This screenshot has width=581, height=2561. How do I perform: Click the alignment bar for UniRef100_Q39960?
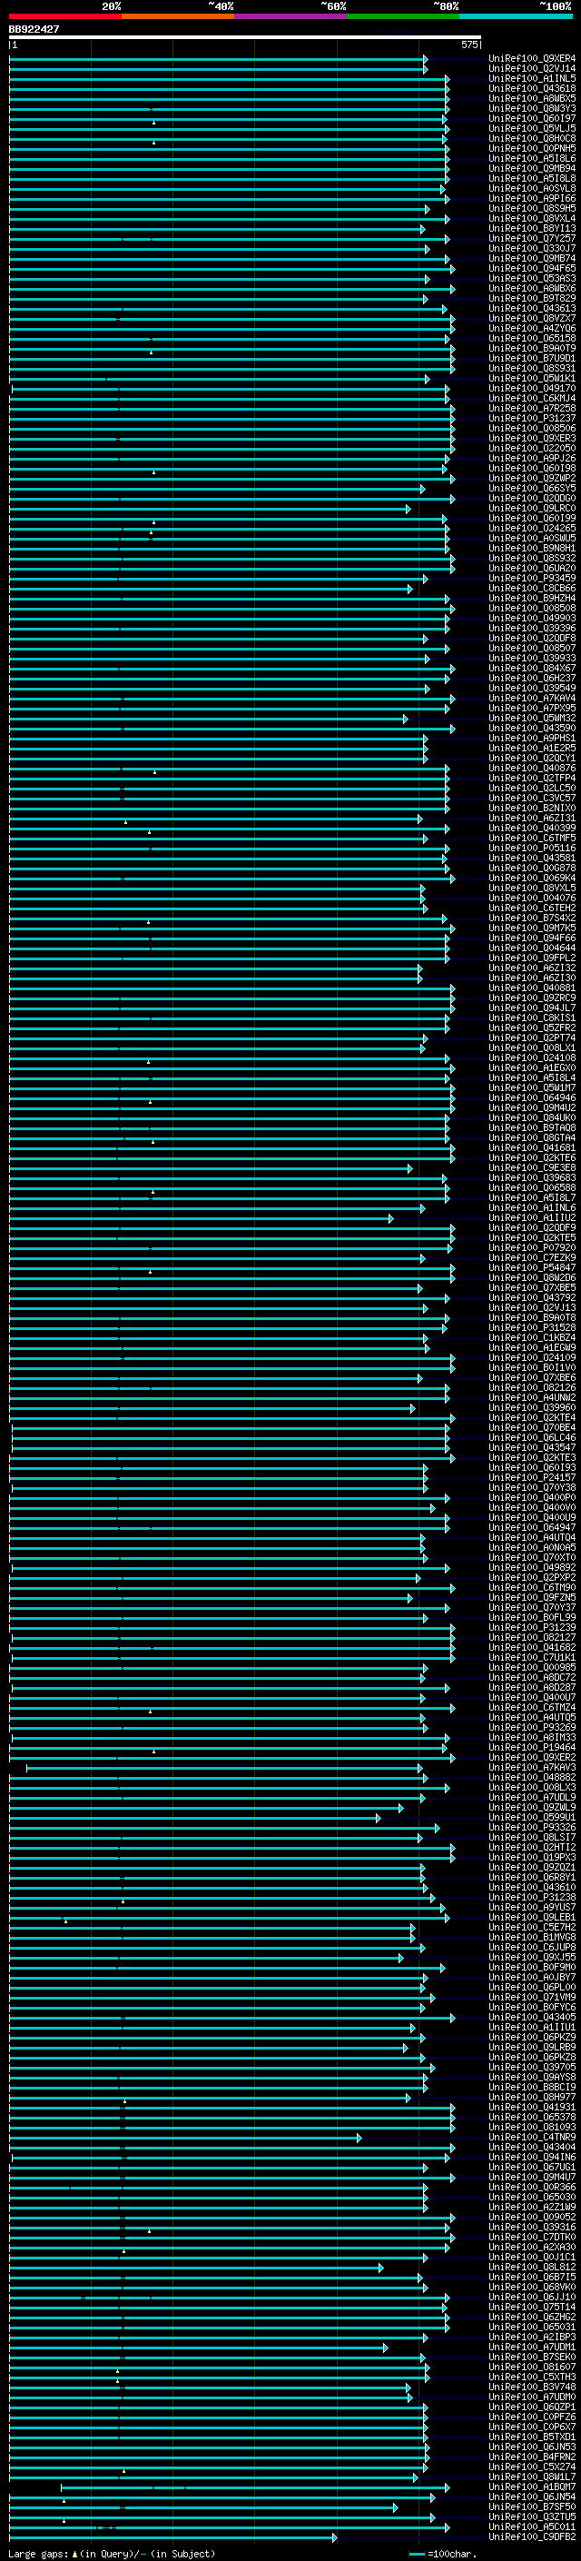[x=212, y=1408]
